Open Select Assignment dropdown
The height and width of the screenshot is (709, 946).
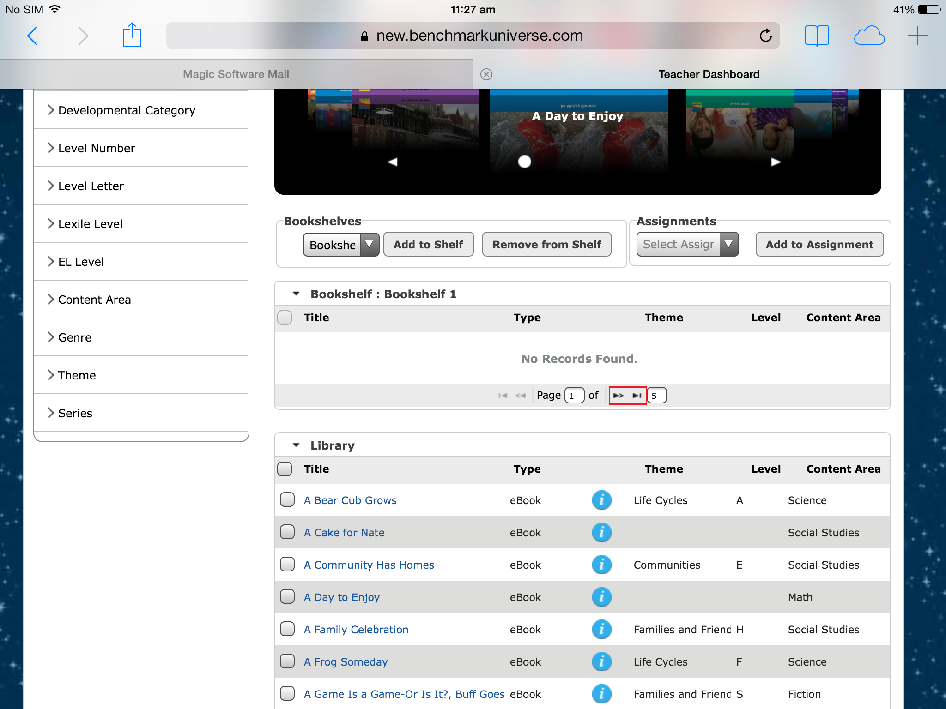[687, 245]
